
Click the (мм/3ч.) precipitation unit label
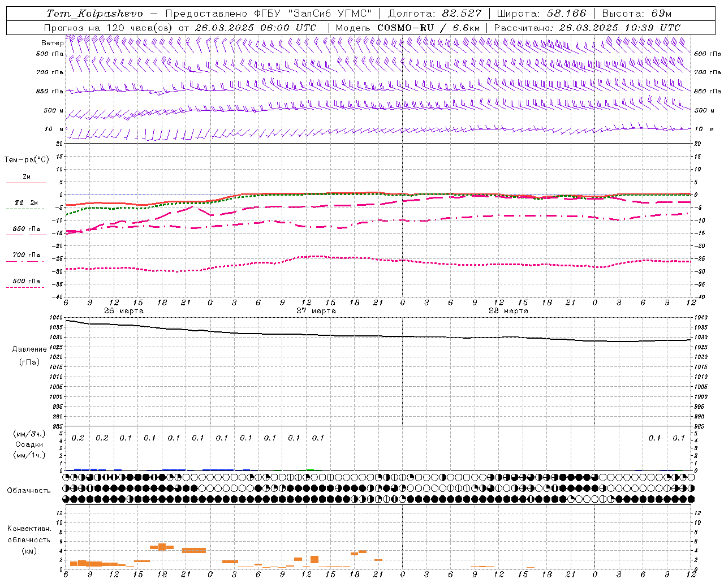tap(29, 434)
